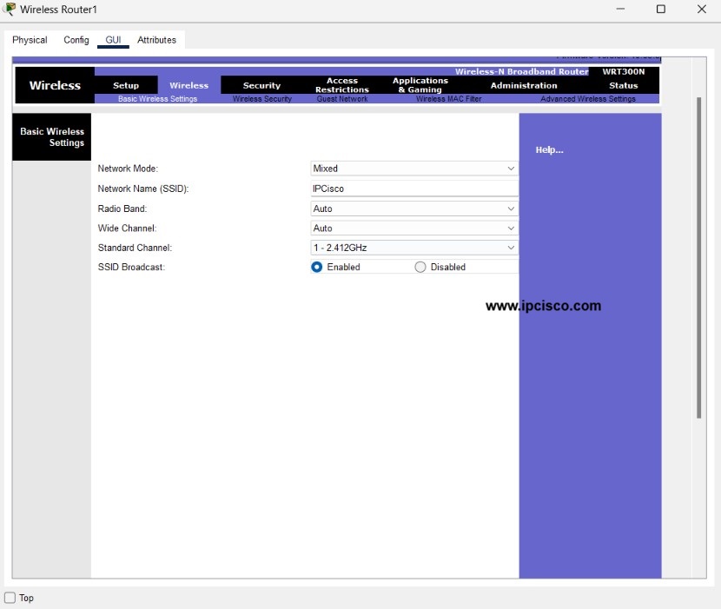
Task: Open Advanced Wireless Settings submenu
Action: (588, 99)
